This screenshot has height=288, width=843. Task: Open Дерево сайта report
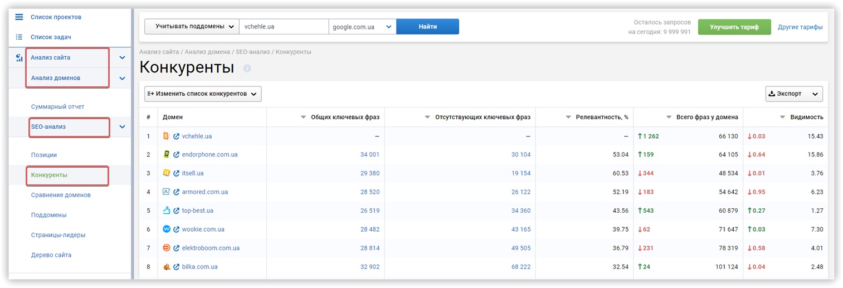[x=51, y=255]
